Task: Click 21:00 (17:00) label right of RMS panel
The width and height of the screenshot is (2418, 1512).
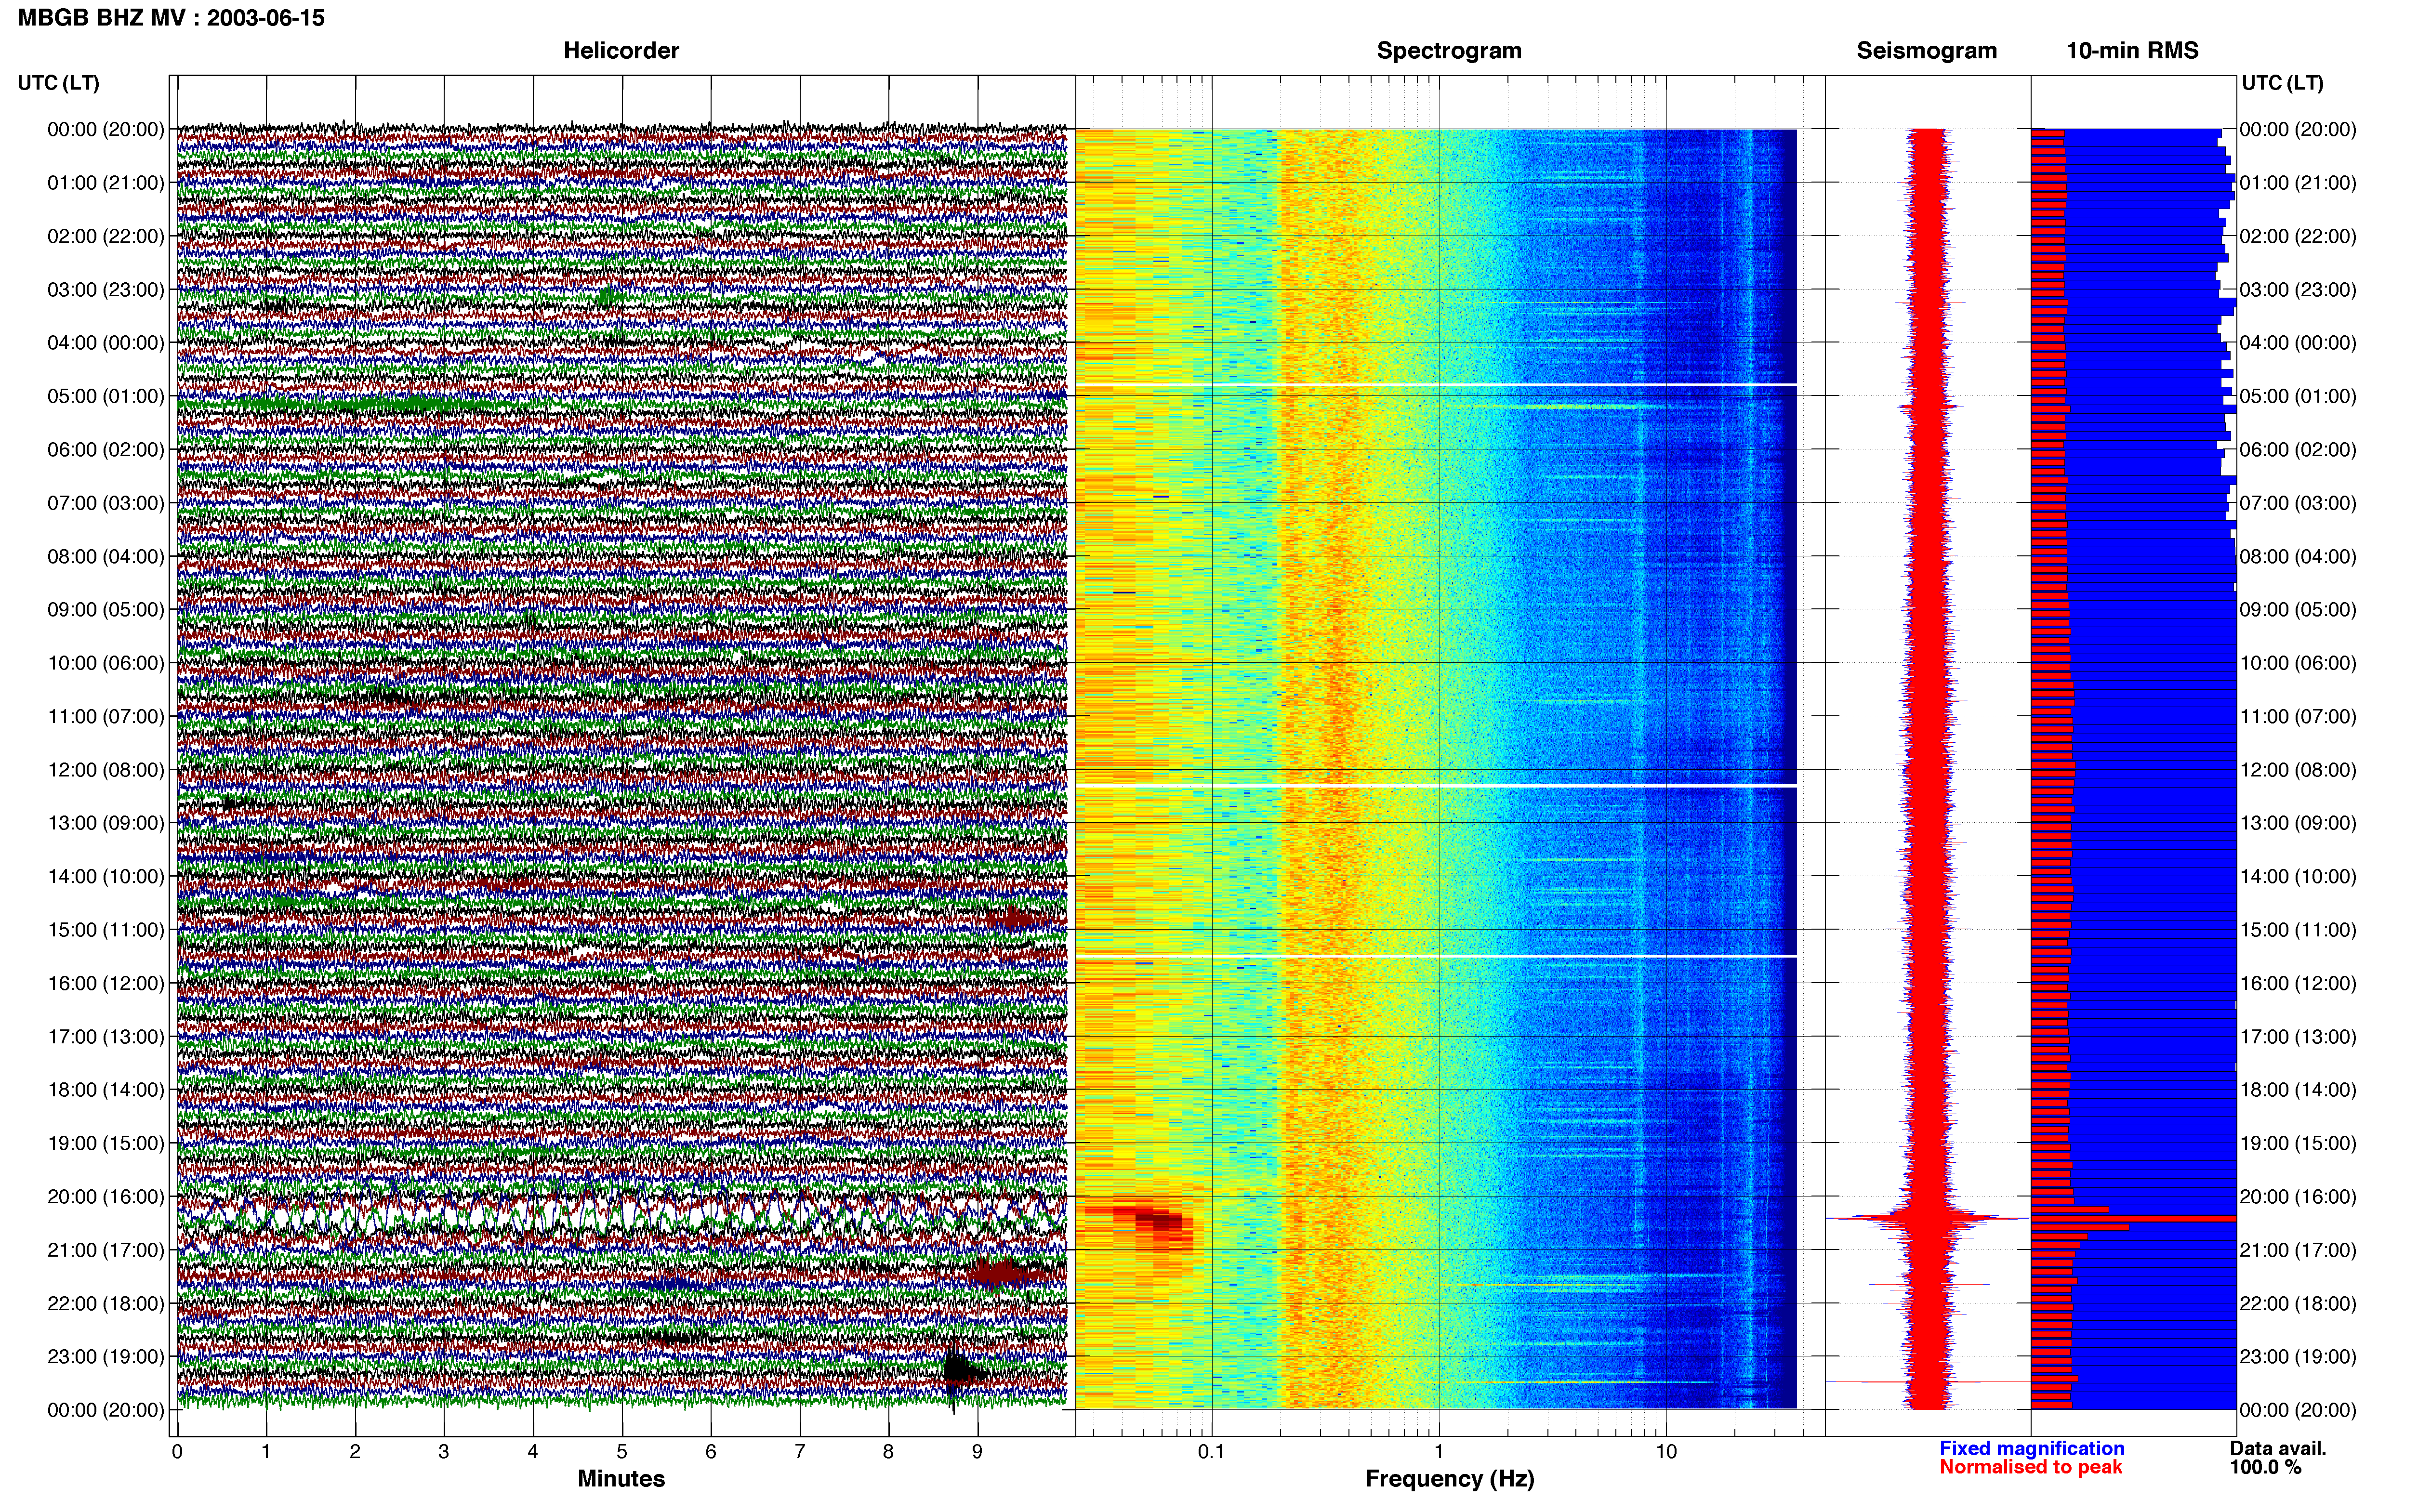Action: (x=2297, y=1250)
